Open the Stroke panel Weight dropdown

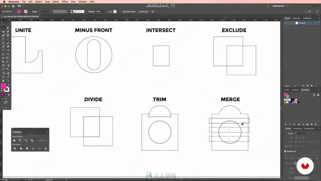coord(308,133)
